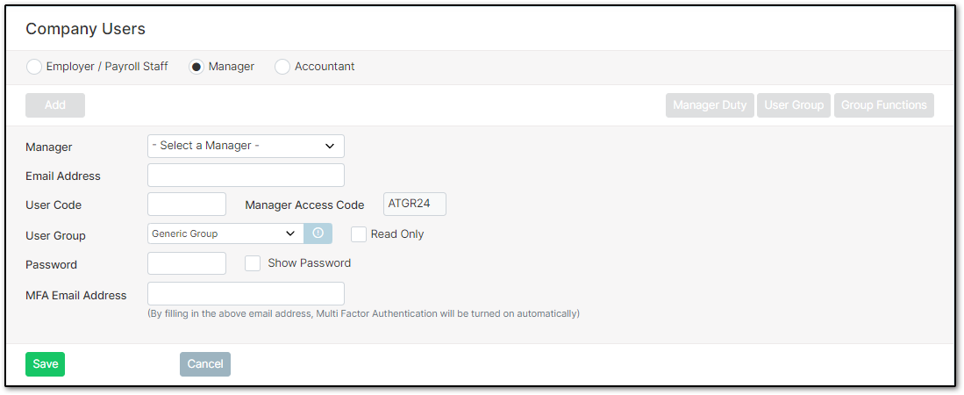Select the Manager radio button
Screen dimensions: 964x395
tap(196, 67)
